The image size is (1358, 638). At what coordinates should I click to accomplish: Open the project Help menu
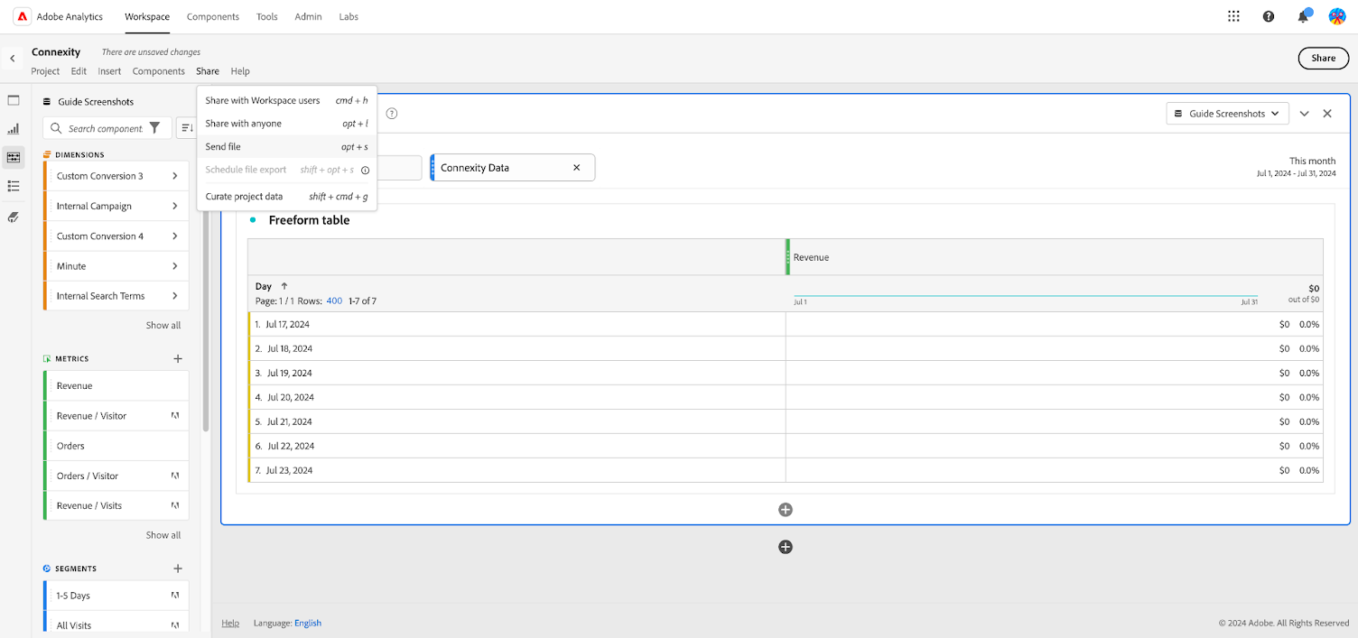(240, 71)
